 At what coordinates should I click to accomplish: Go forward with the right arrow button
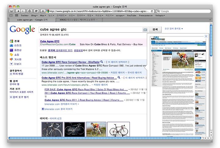coord(23,11)
